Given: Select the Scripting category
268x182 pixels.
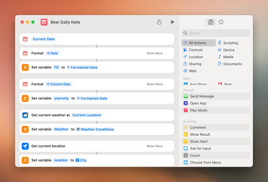Looking at the screenshot, I should pos(228,43).
